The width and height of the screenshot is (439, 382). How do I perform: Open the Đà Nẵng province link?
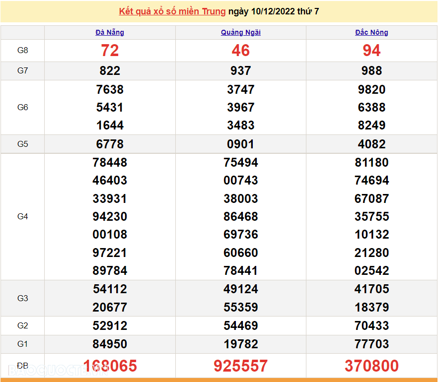pos(110,32)
